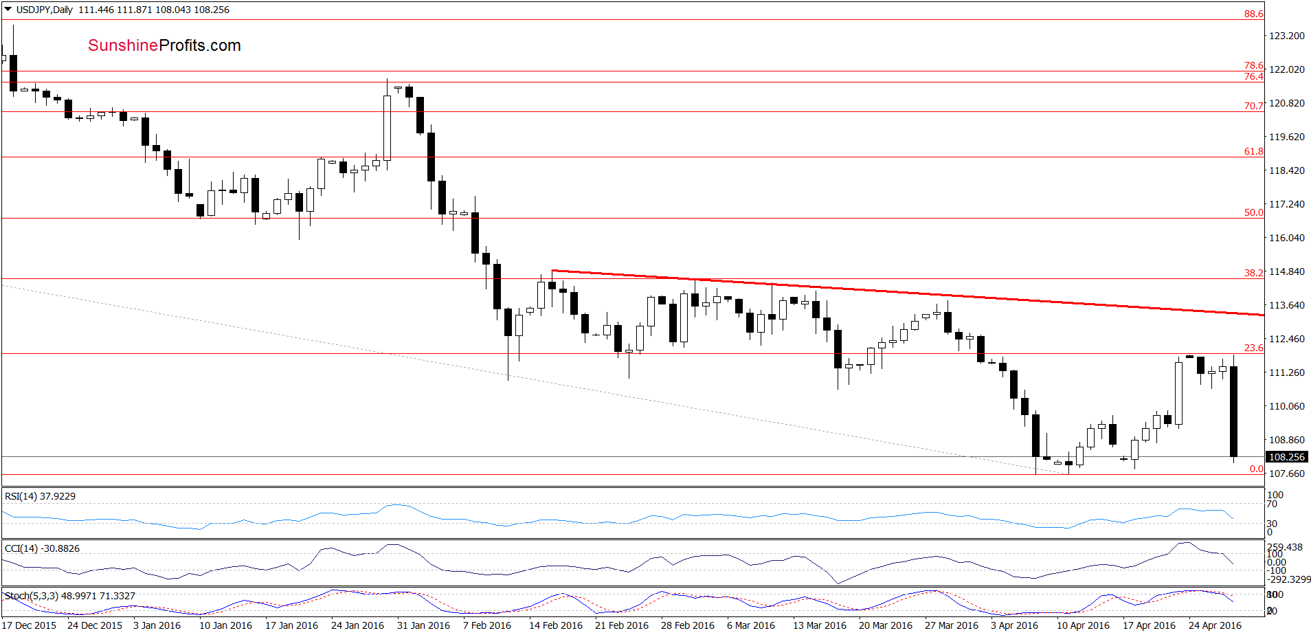This screenshot has height=635, width=1311.
Task: Click the 10 Apr 2016 date label
Action: 1083,625
